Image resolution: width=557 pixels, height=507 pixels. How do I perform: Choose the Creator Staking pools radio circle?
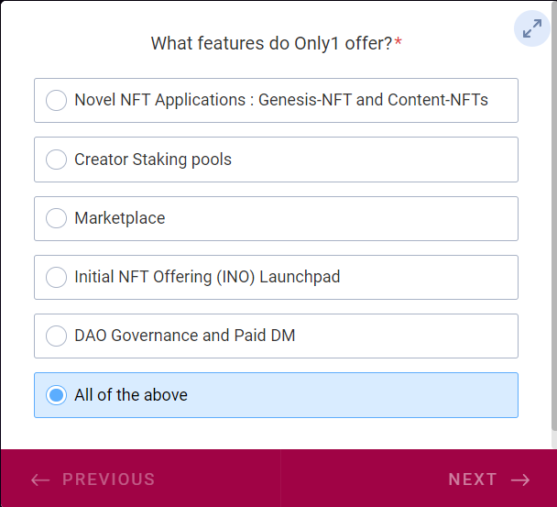(x=56, y=160)
